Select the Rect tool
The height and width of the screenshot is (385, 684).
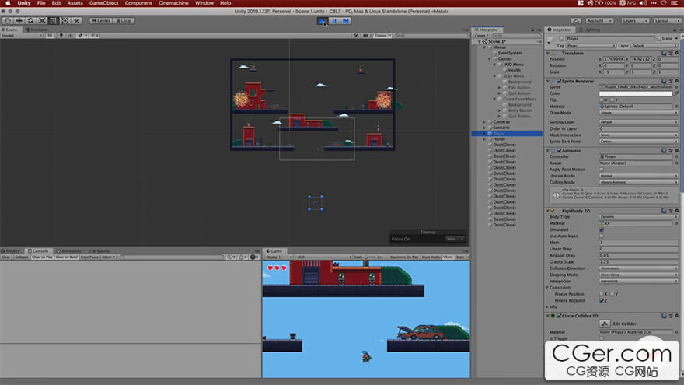[x=53, y=20]
